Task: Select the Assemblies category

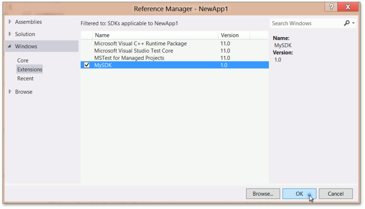Action: [x=28, y=22]
